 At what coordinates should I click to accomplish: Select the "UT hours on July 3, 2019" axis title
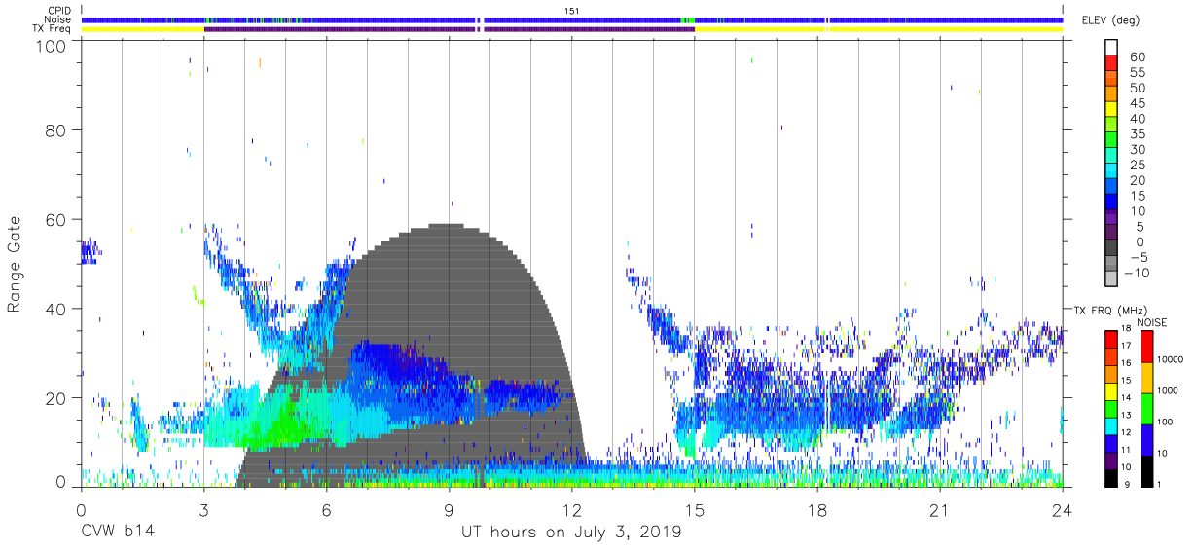pyautogui.click(x=571, y=534)
